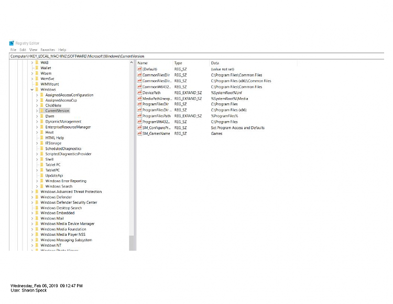Image resolution: width=393 pixels, height=304 pixels.
Task: Select the Windows Desktop Search key
Action: pos(61,208)
